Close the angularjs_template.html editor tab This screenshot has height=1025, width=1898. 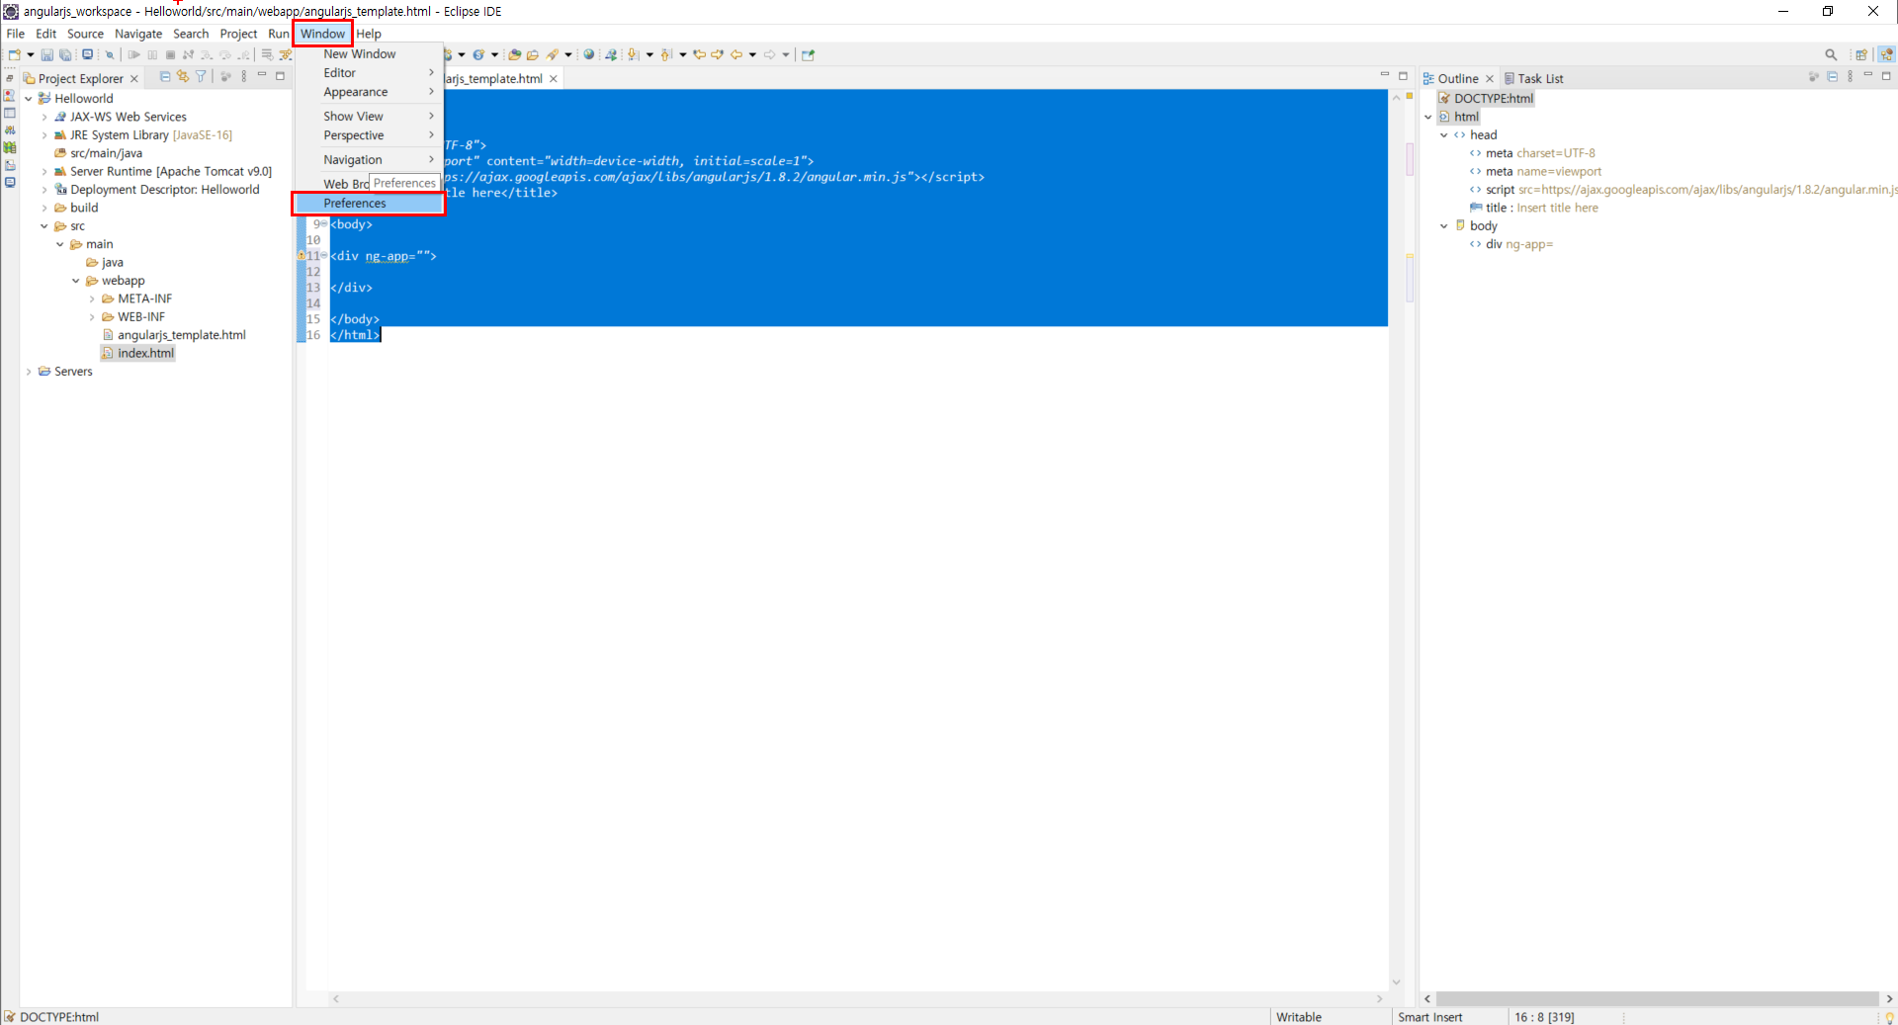(554, 79)
